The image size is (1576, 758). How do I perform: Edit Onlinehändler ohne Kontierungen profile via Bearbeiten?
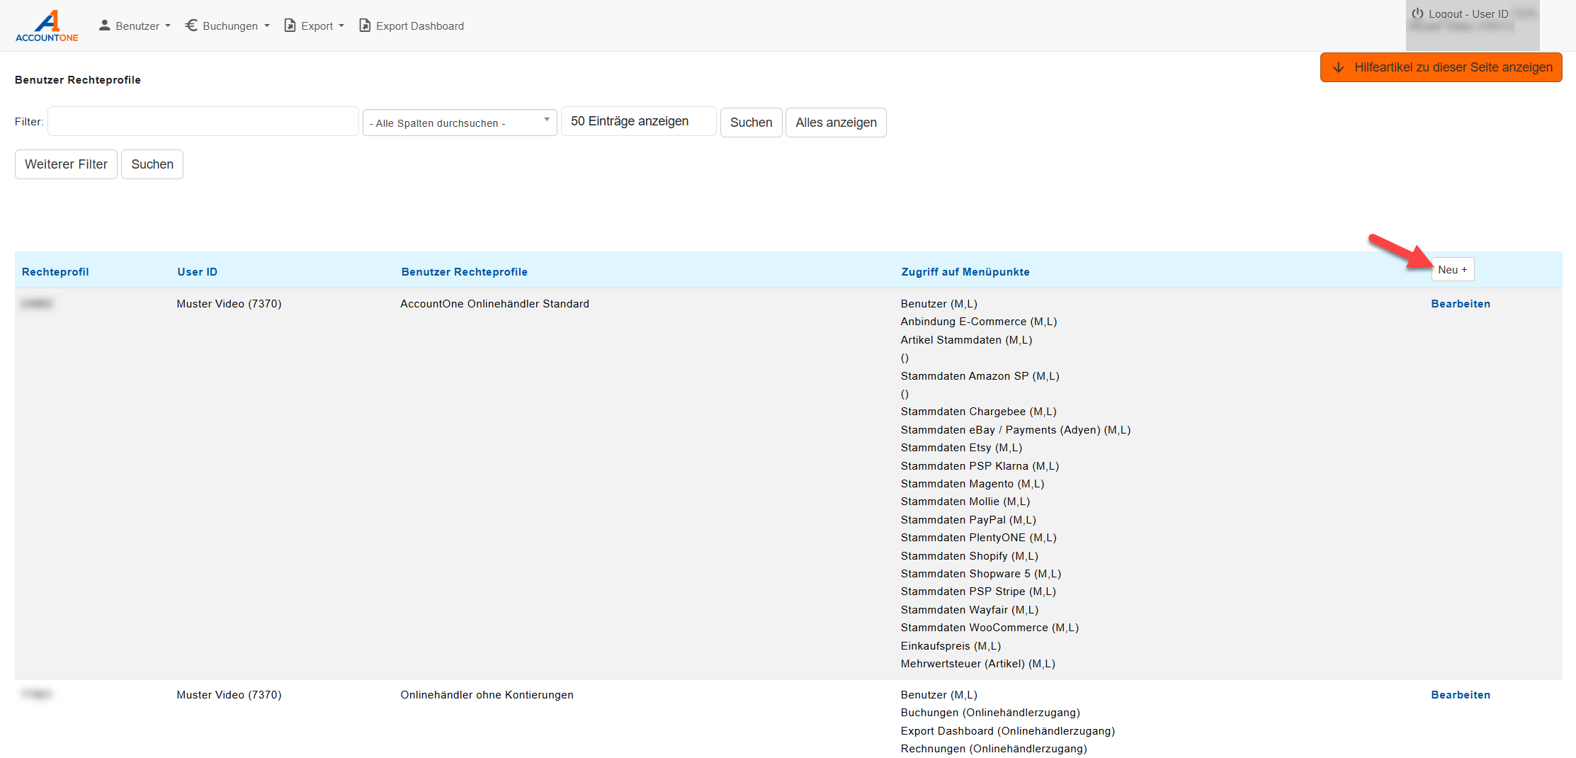click(1461, 695)
